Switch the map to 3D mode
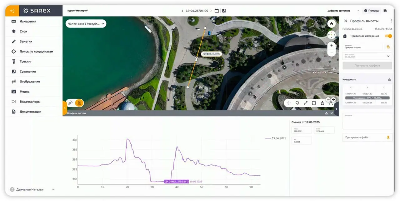This screenshot has width=400, height=201. coord(71,103)
